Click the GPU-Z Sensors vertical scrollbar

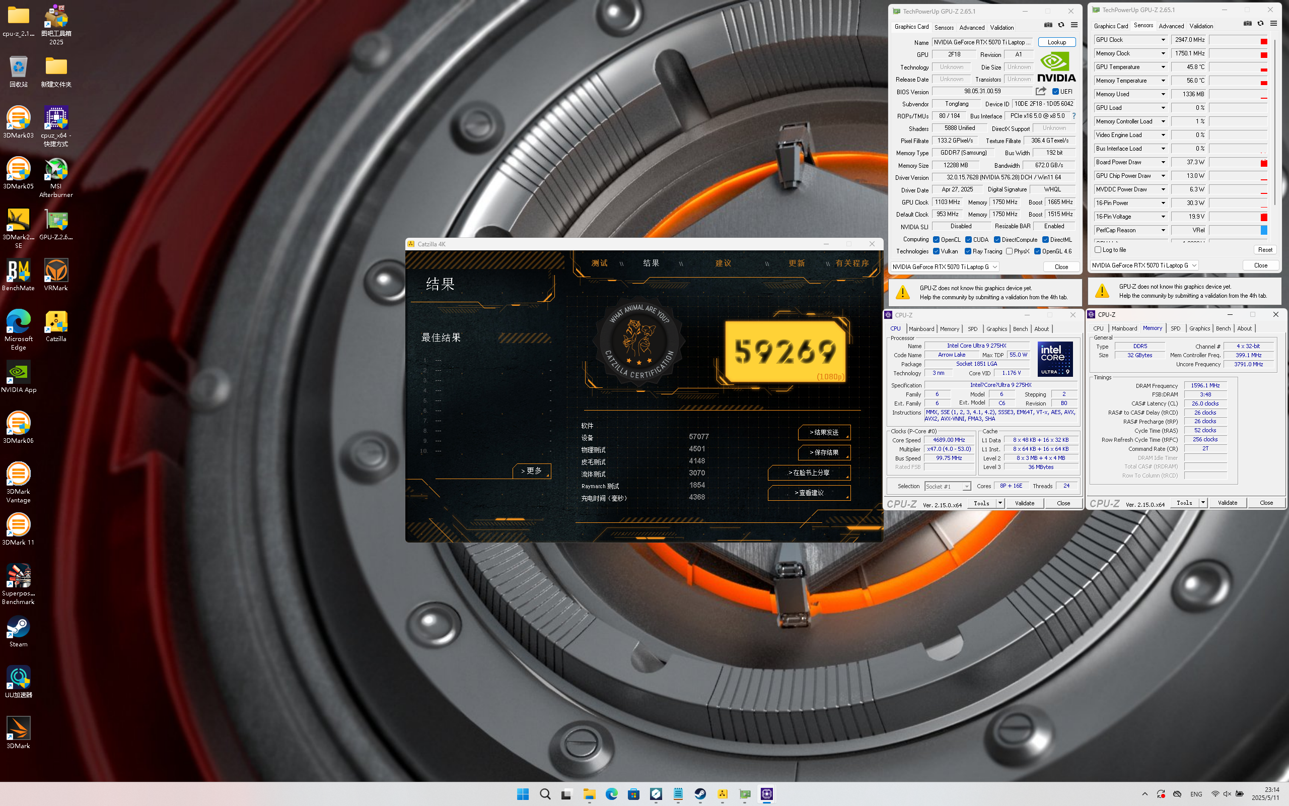tap(1274, 122)
